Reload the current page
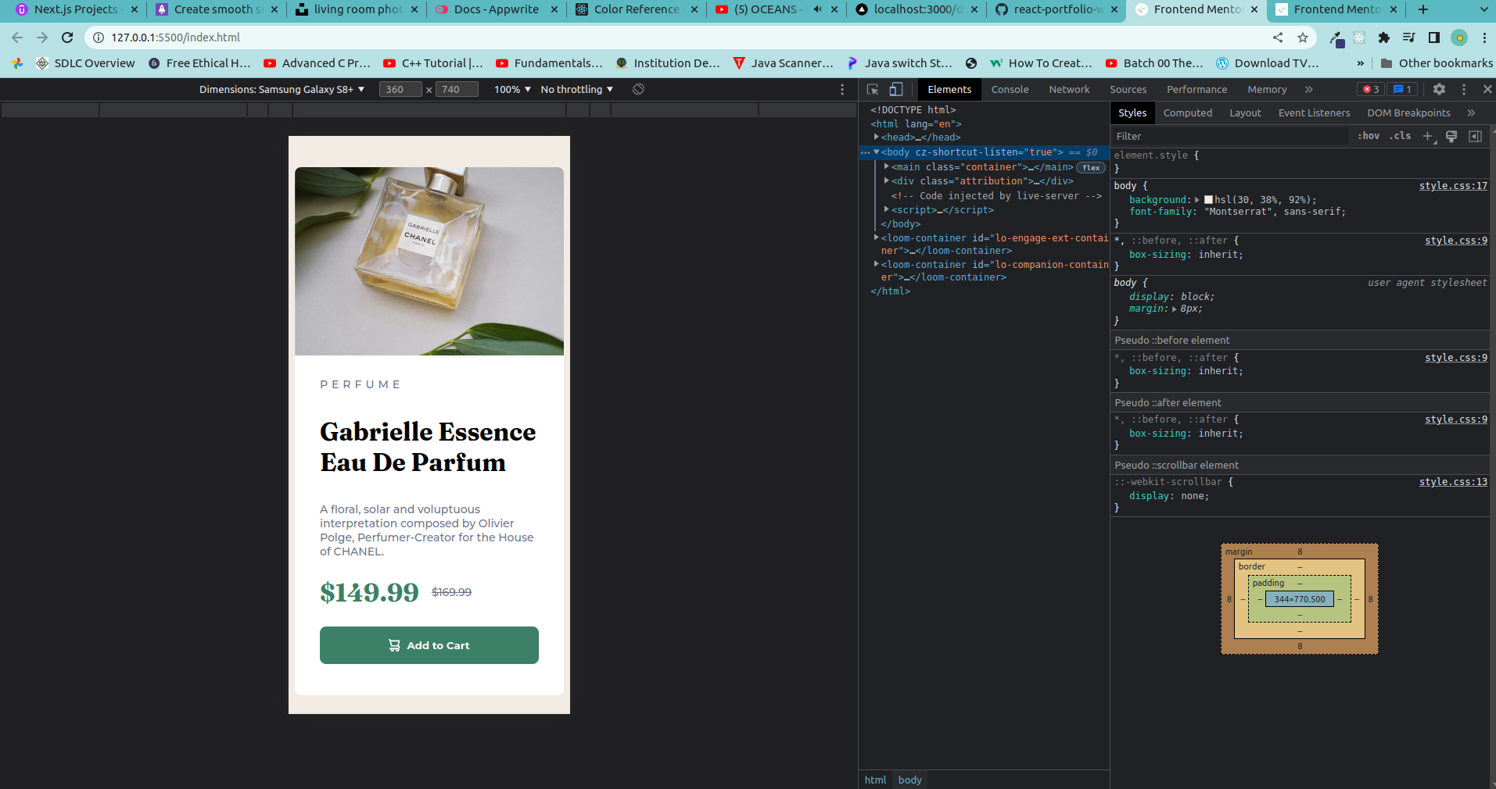 (x=67, y=37)
